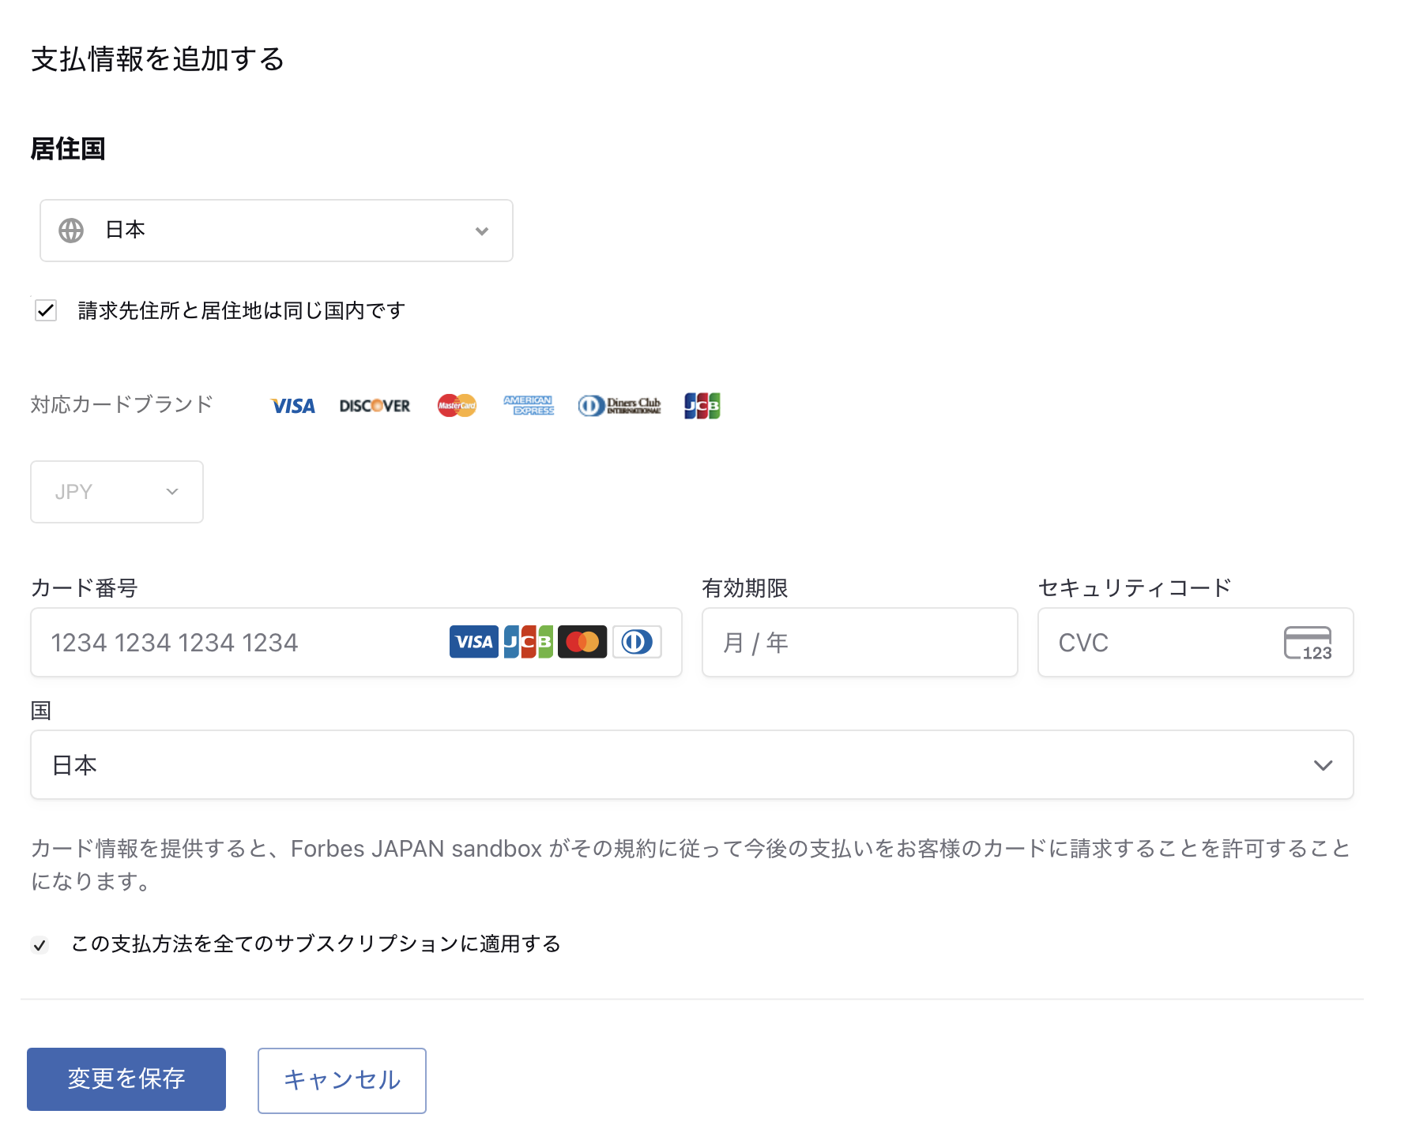Open the 国 country select showing 日本
Viewport: 1427px width, 1148px height.
point(692,765)
